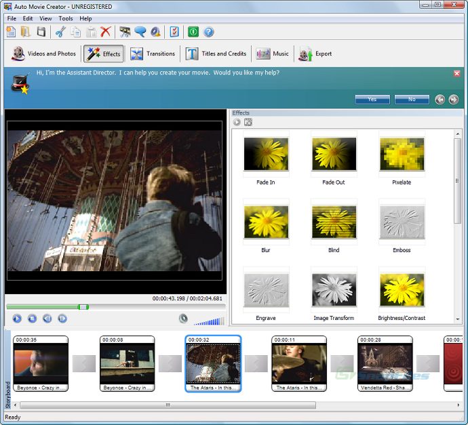This screenshot has width=468, height=425.
Task: Click No to decline assistant help
Action: tap(412, 100)
